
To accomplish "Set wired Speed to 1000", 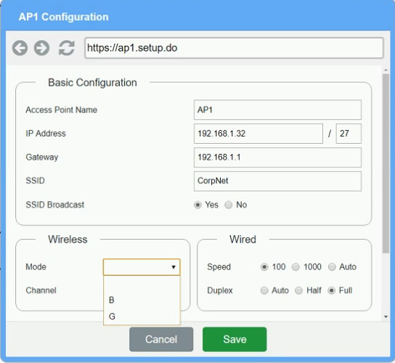I will [296, 266].
